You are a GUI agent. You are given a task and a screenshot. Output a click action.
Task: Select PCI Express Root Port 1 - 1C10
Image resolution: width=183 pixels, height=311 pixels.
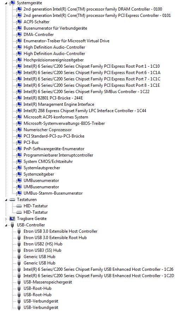[x=91, y=66]
